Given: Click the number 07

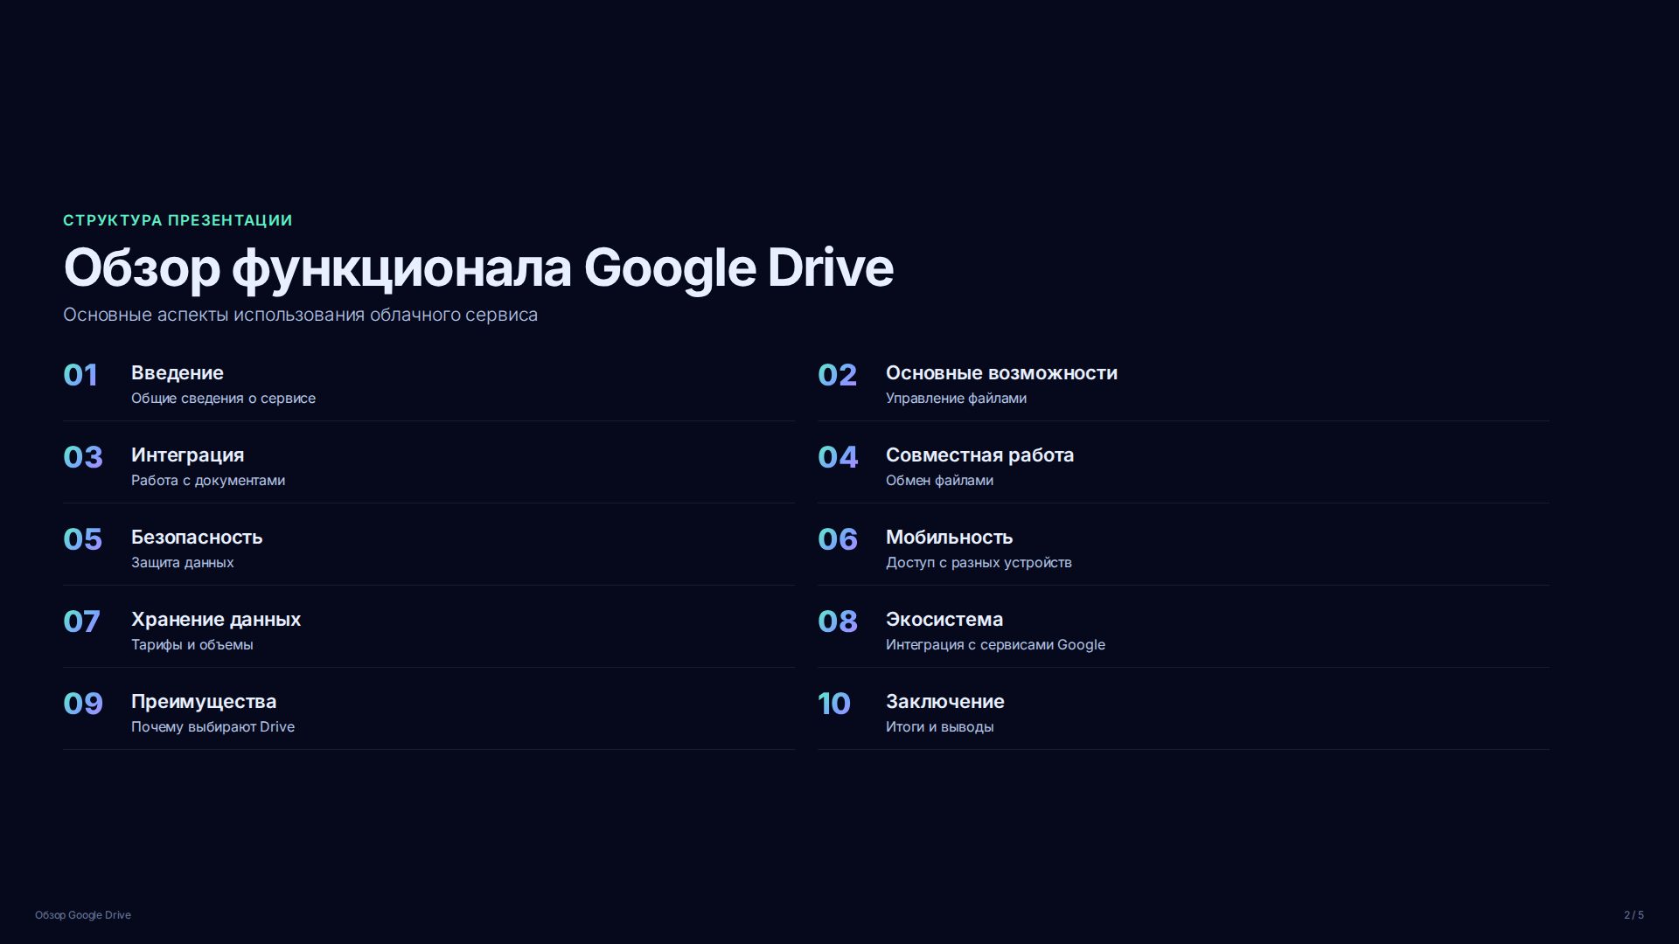Looking at the screenshot, I should [81, 621].
